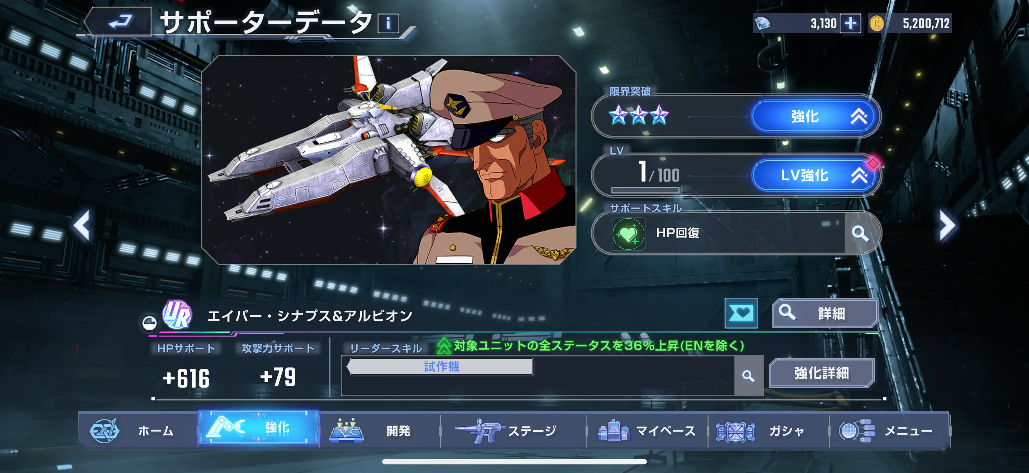Screen dimensions: 1029x473
Task: Tap the HP回復 support skill icon
Action: pyautogui.click(x=628, y=234)
